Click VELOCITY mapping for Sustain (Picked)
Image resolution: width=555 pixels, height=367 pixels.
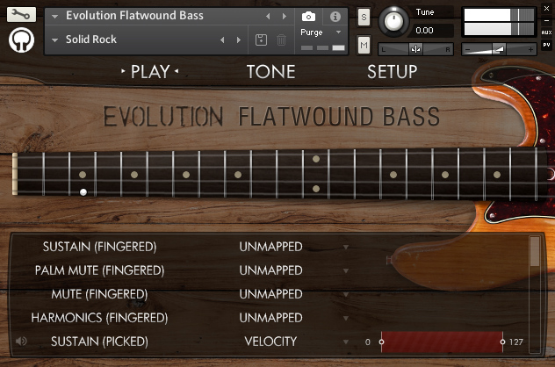270,342
